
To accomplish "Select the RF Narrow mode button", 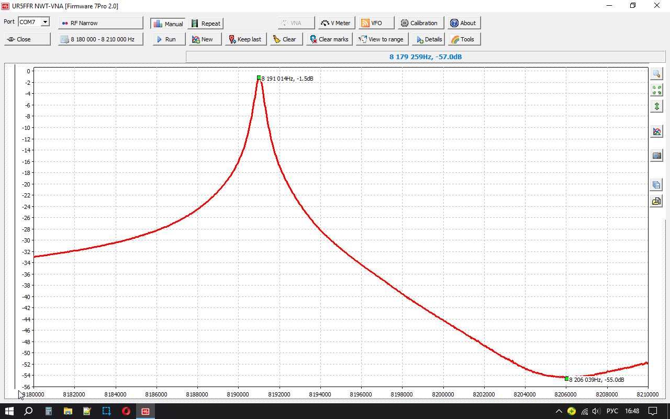I will 100,23.
